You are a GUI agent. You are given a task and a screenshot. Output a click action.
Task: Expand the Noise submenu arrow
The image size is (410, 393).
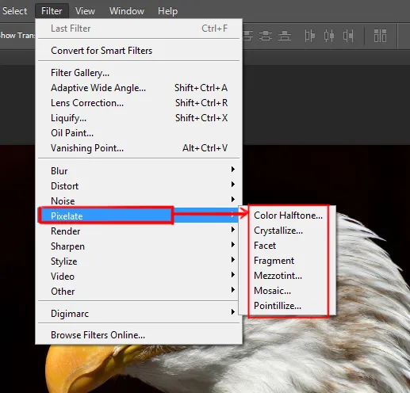coord(233,200)
